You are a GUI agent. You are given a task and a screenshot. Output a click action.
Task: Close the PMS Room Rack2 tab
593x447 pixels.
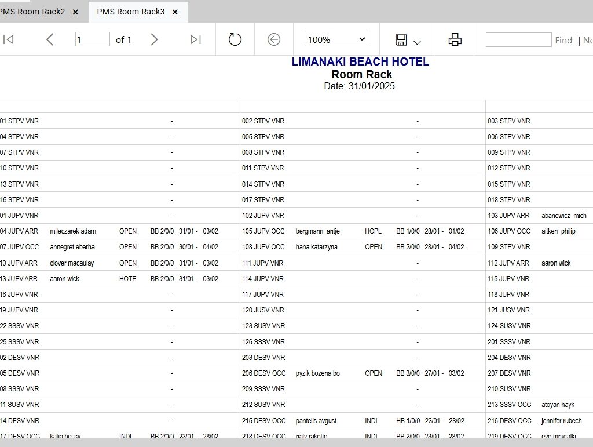[x=76, y=12]
